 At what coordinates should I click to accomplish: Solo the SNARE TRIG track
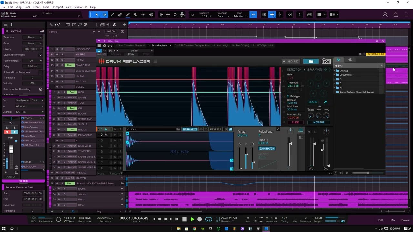click(65, 65)
